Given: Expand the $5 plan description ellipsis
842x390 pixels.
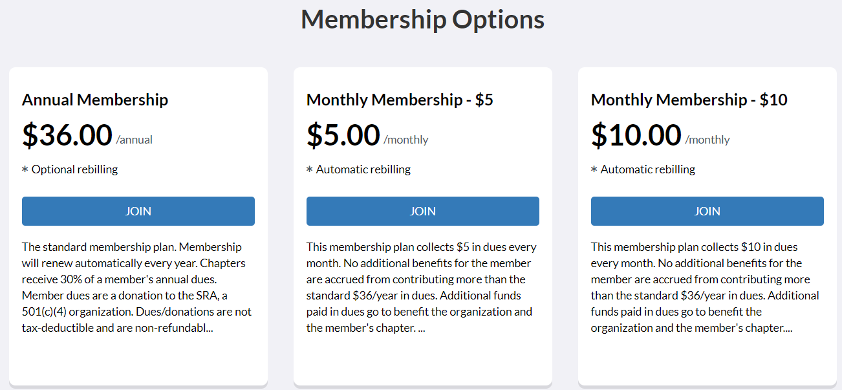Looking at the screenshot, I should pyautogui.click(x=422, y=329).
